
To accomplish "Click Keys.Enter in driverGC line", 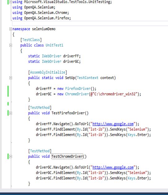I will (137, 178).
